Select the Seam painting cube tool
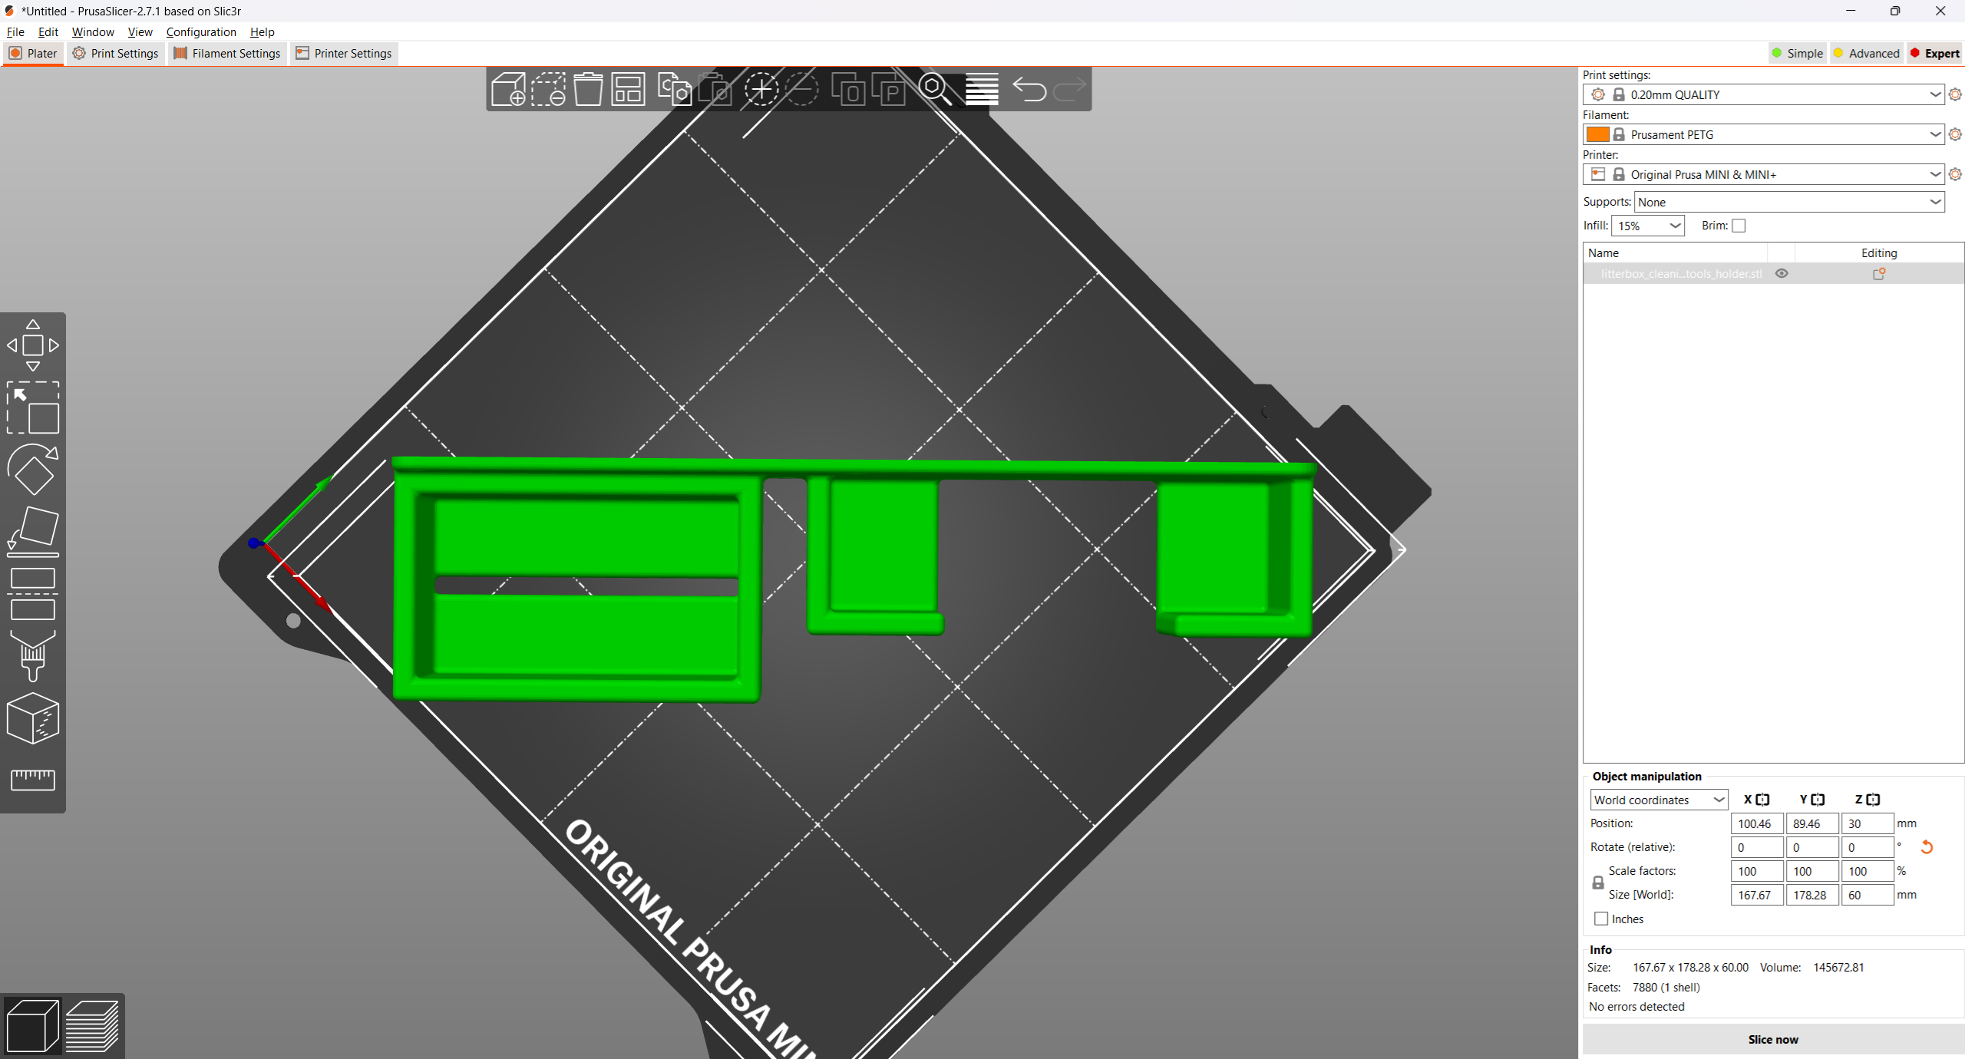This screenshot has height=1059, width=1965. [x=33, y=718]
